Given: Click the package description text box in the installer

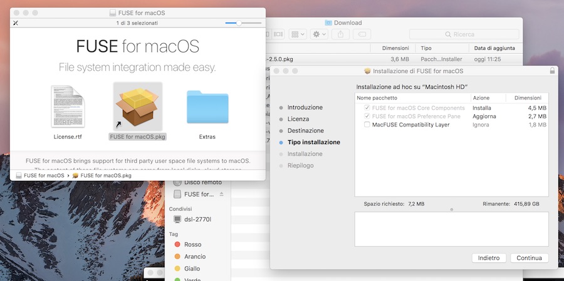Looking at the screenshot, I should [451, 229].
